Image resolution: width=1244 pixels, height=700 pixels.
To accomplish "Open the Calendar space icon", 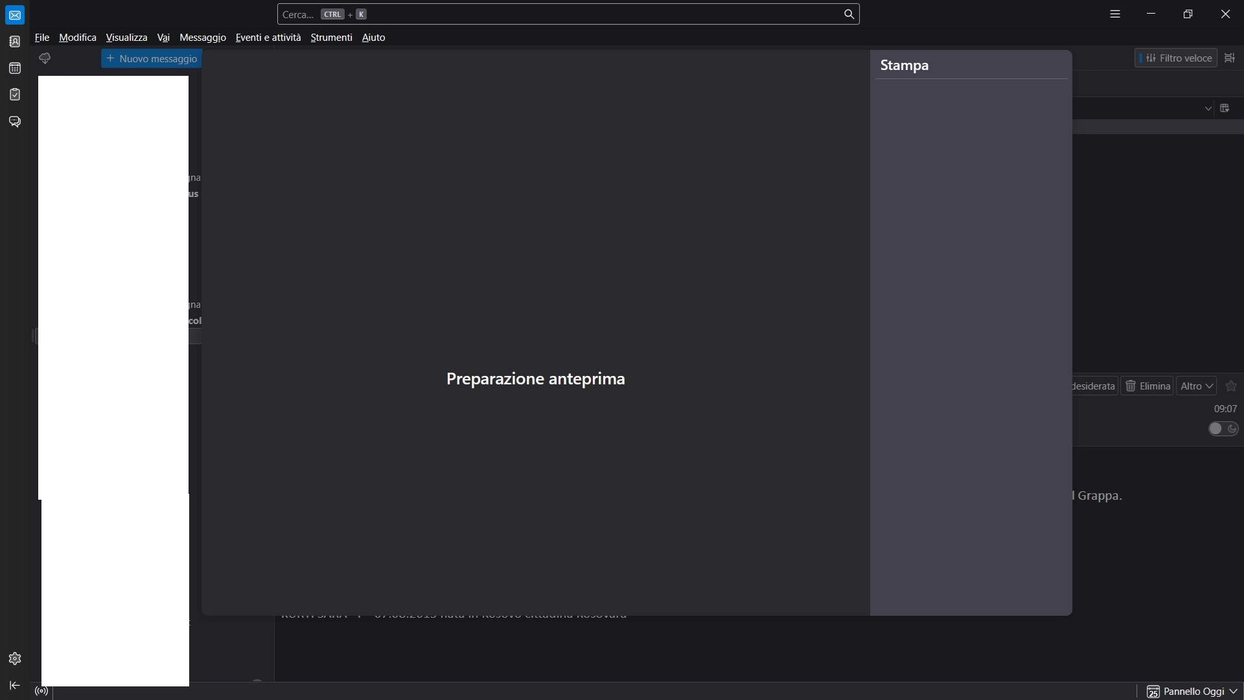I will [15, 68].
